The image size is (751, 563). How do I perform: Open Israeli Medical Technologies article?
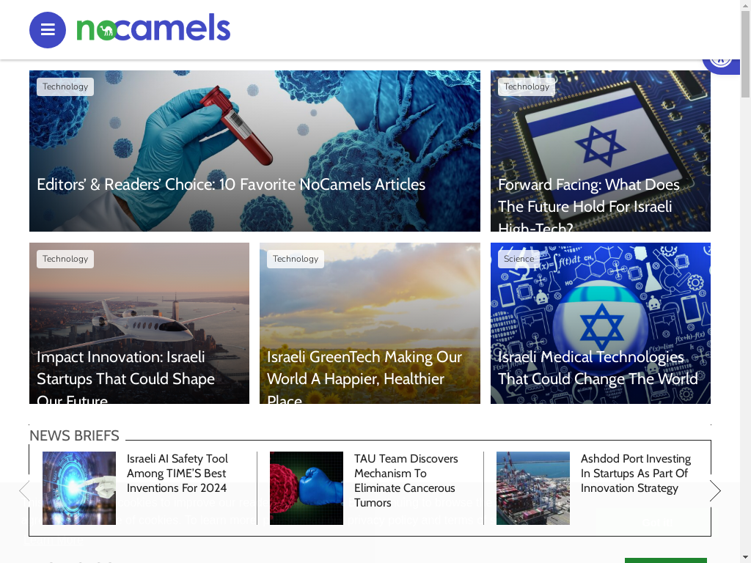click(x=598, y=368)
